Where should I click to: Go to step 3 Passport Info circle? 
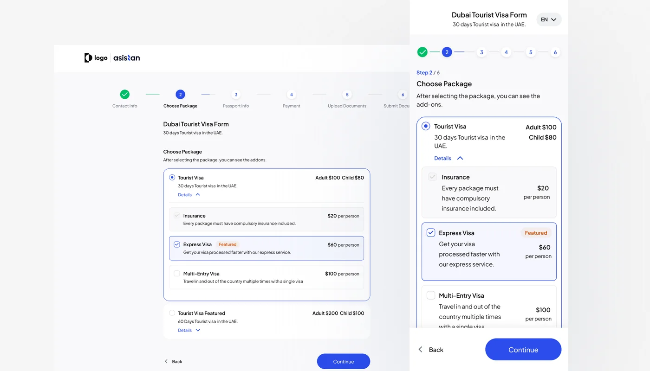pos(236,95)
